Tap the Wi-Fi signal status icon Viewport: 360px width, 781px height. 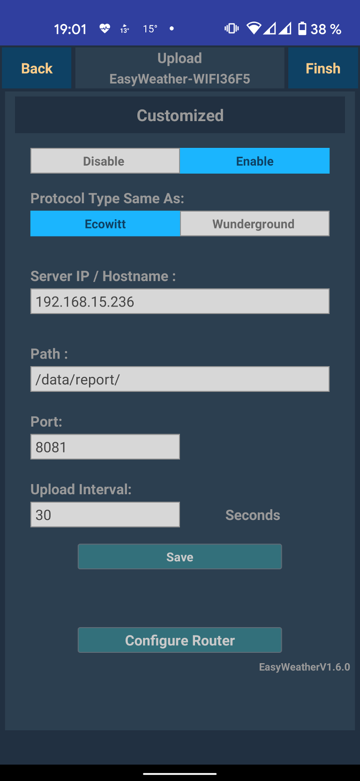pyautogui.click(x=254, y=29)
